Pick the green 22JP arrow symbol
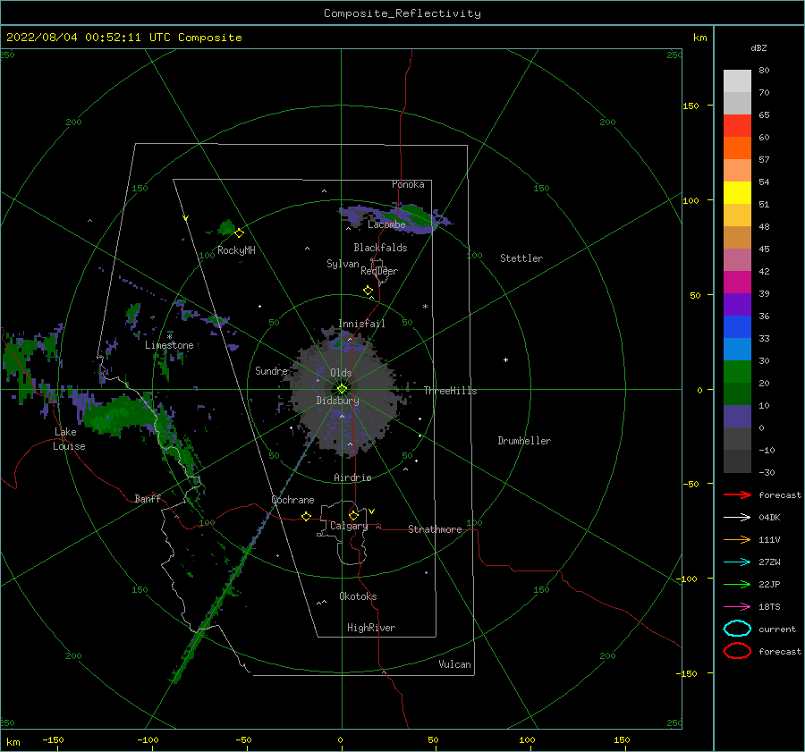Screen dimensions: 805x752 coord(737,584)
